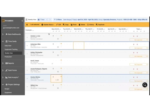Click gear icon in Ackerman Monday cell

pyautogui.click(x=58, y=47)
